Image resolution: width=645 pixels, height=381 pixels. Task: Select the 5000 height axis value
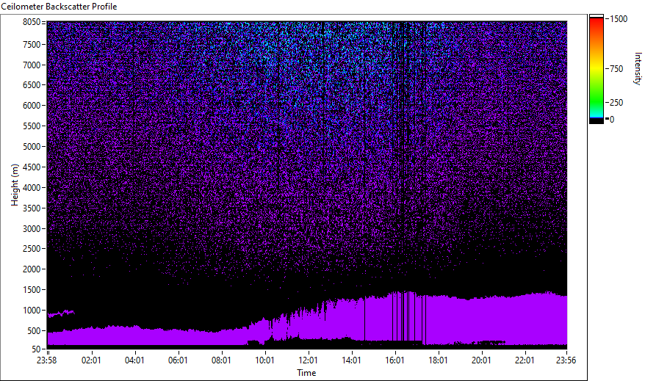tap(32, 147)
